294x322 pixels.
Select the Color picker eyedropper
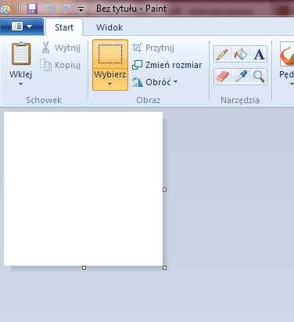(241, 77)
